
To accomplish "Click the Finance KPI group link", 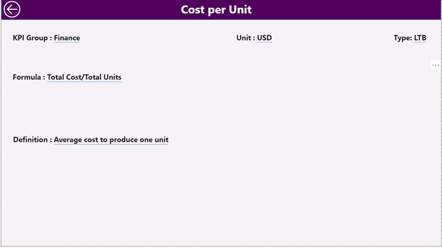I will 67,38.
